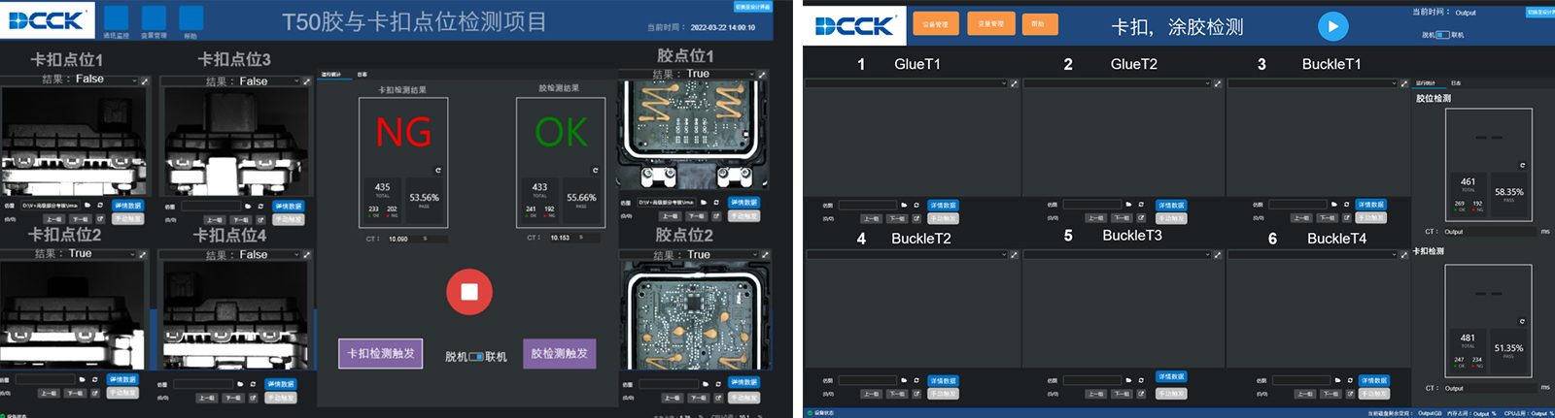The image size is (1555, 418).
Task: Select 运行统计 tab in right window
Action: click(1425, 83)
